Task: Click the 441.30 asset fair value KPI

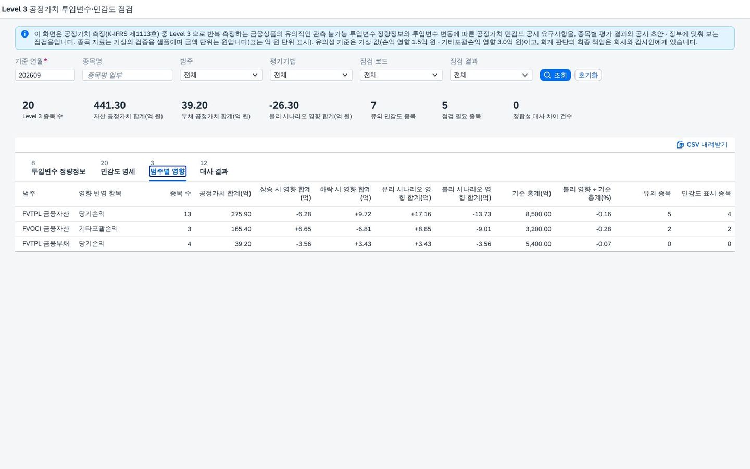Action: click(128, 109)
